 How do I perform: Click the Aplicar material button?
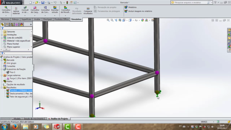(x=16, y=11)
